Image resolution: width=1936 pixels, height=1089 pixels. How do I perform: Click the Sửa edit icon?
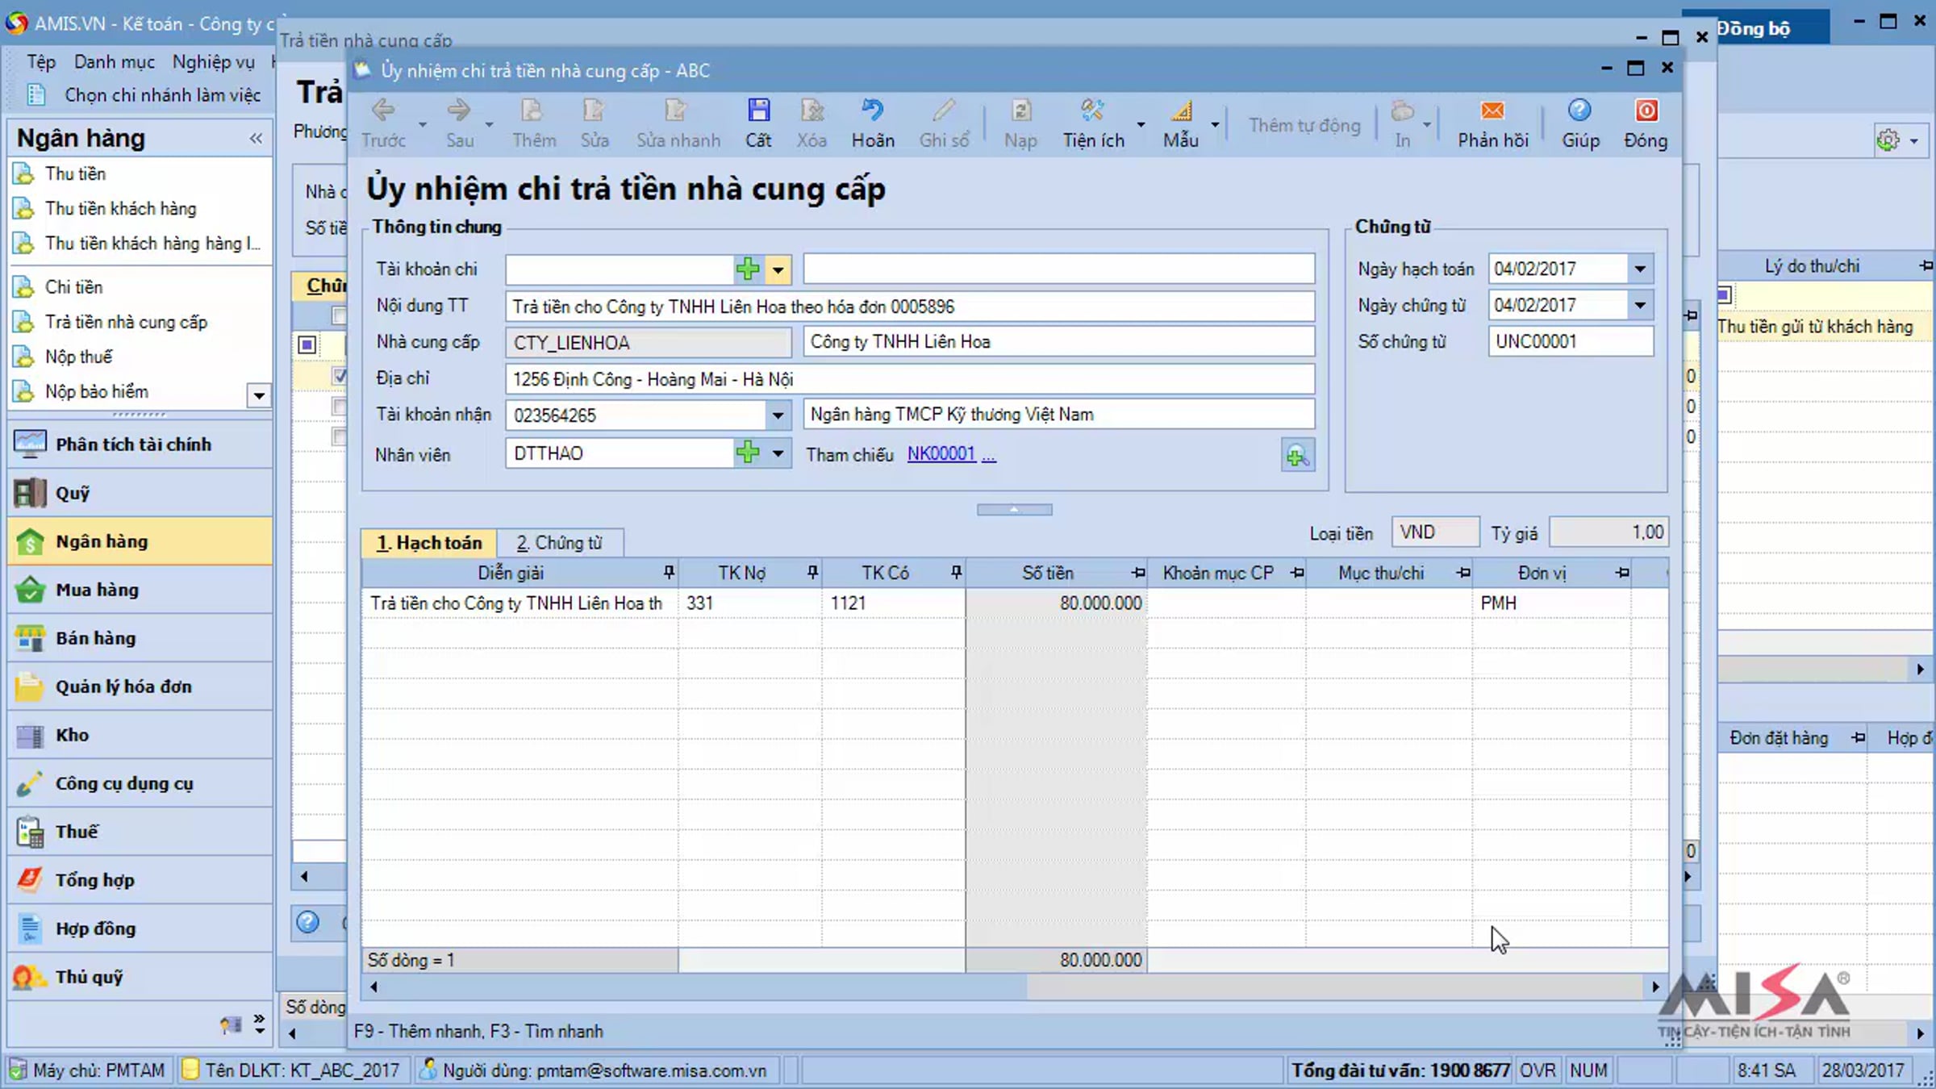594,111
